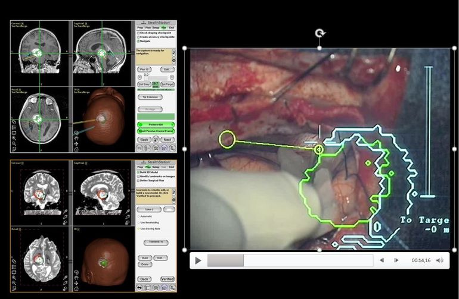Open the Setup tab in lower StealthStation
Image resolution: width=459 pixels, height=299 pixels.
156,168
